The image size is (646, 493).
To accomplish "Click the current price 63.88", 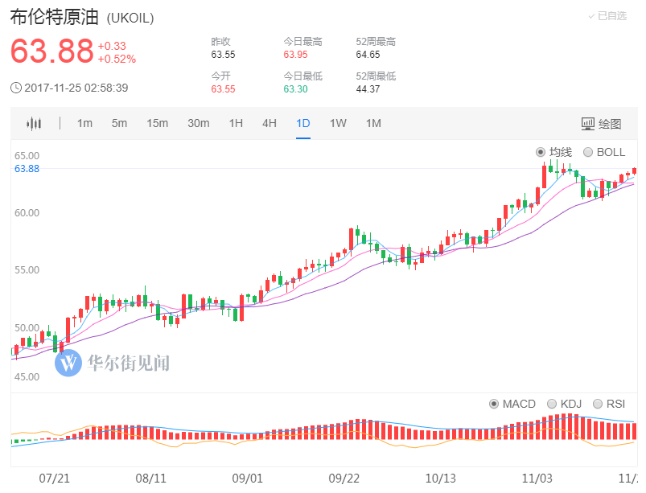I will 50,51.
